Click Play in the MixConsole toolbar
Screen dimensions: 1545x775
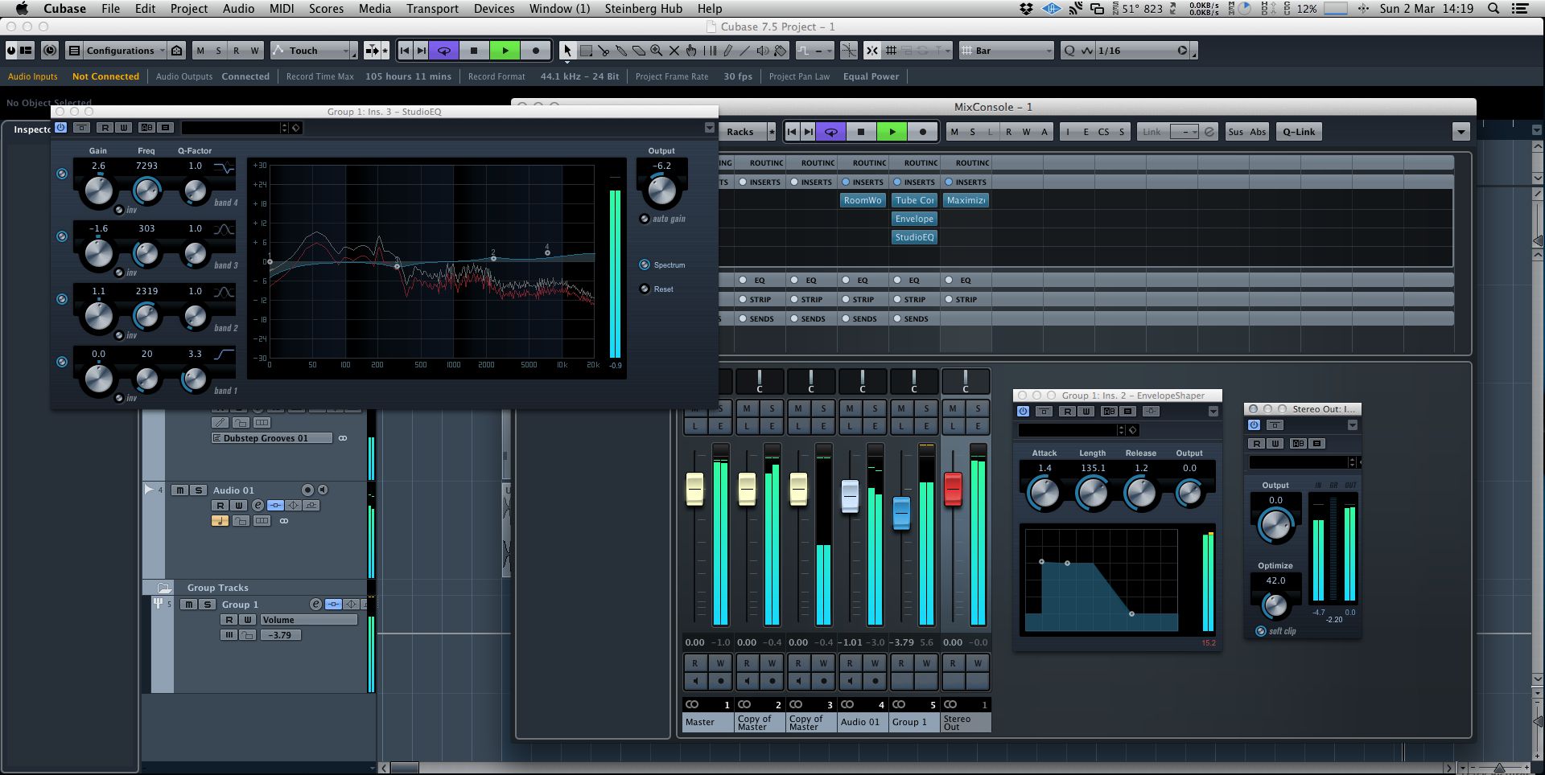892,132
